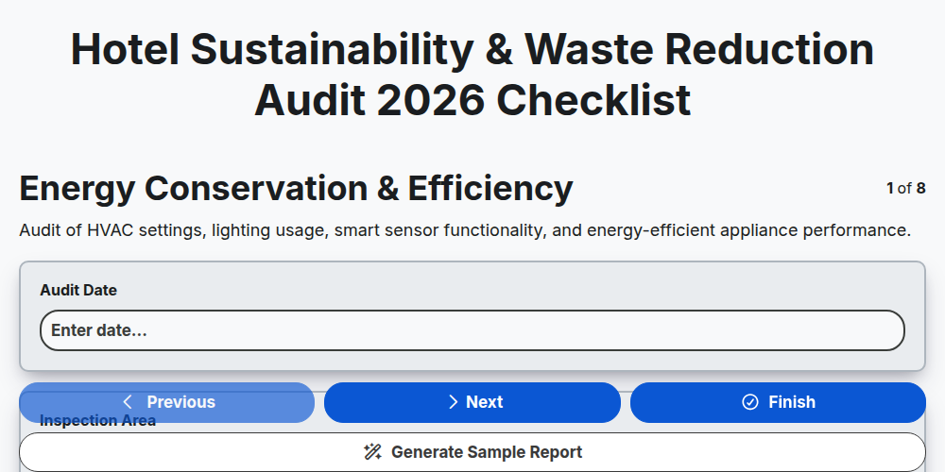Click the left chevron icon on Previous
Image resolution: width=945 pixels, height=472 pixels.
(x=128, y=402)
